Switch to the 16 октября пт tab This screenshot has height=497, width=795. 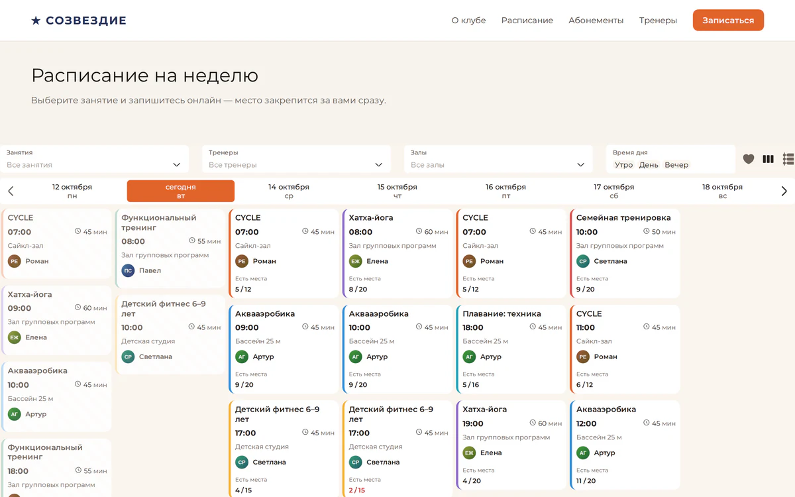pyautogui.click(x=505, y=191)
